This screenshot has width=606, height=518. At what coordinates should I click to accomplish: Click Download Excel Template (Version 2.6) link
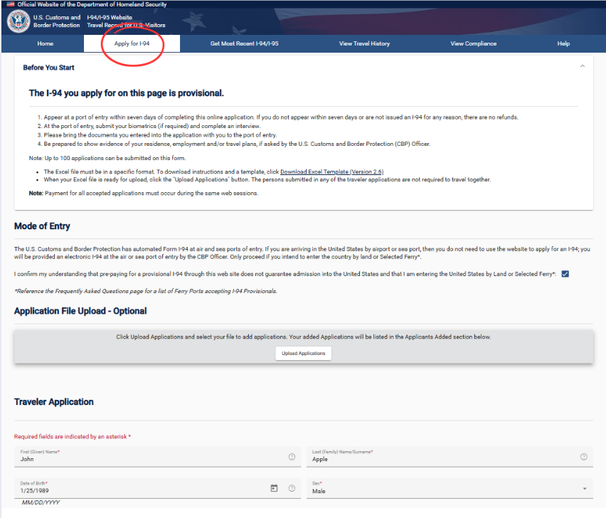[331, 171]
